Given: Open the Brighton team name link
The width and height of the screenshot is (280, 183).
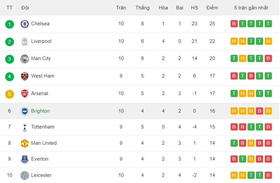Looking at the screenshot, I should pyautogui.click(x=40, y=111).
